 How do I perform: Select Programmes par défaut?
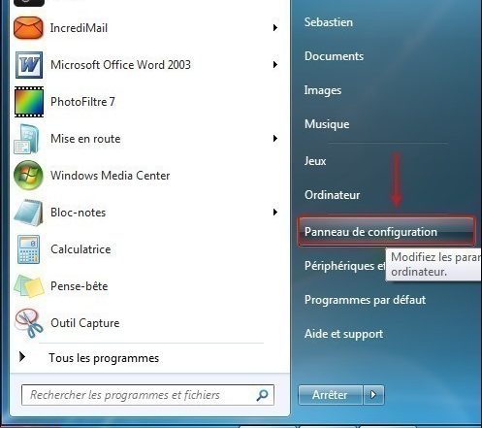point(365,300)
